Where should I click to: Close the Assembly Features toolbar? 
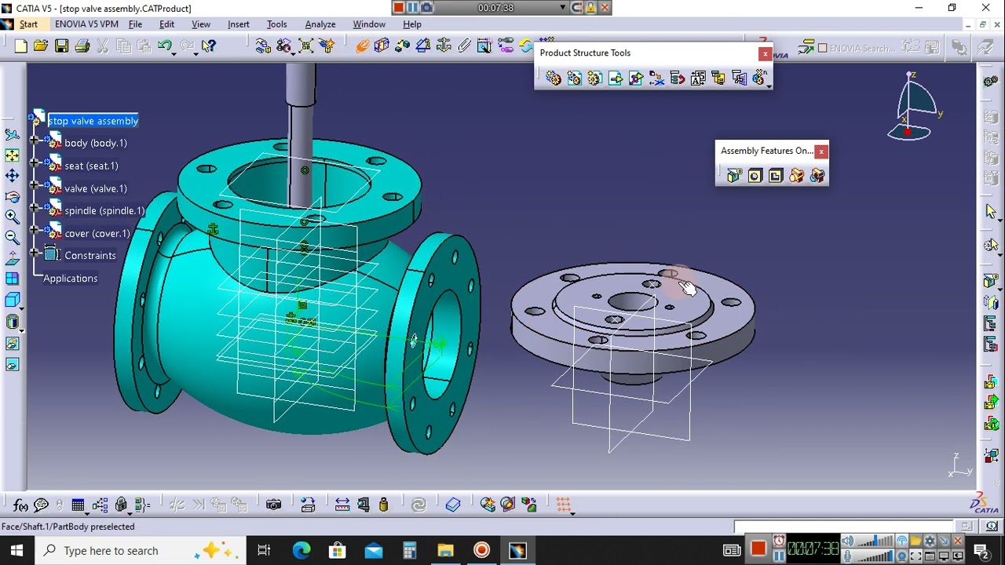tap(821, 151)
